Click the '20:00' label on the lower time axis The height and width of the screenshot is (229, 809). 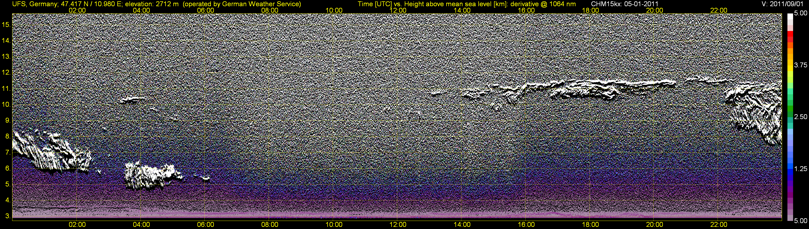(x=655, y=225)
